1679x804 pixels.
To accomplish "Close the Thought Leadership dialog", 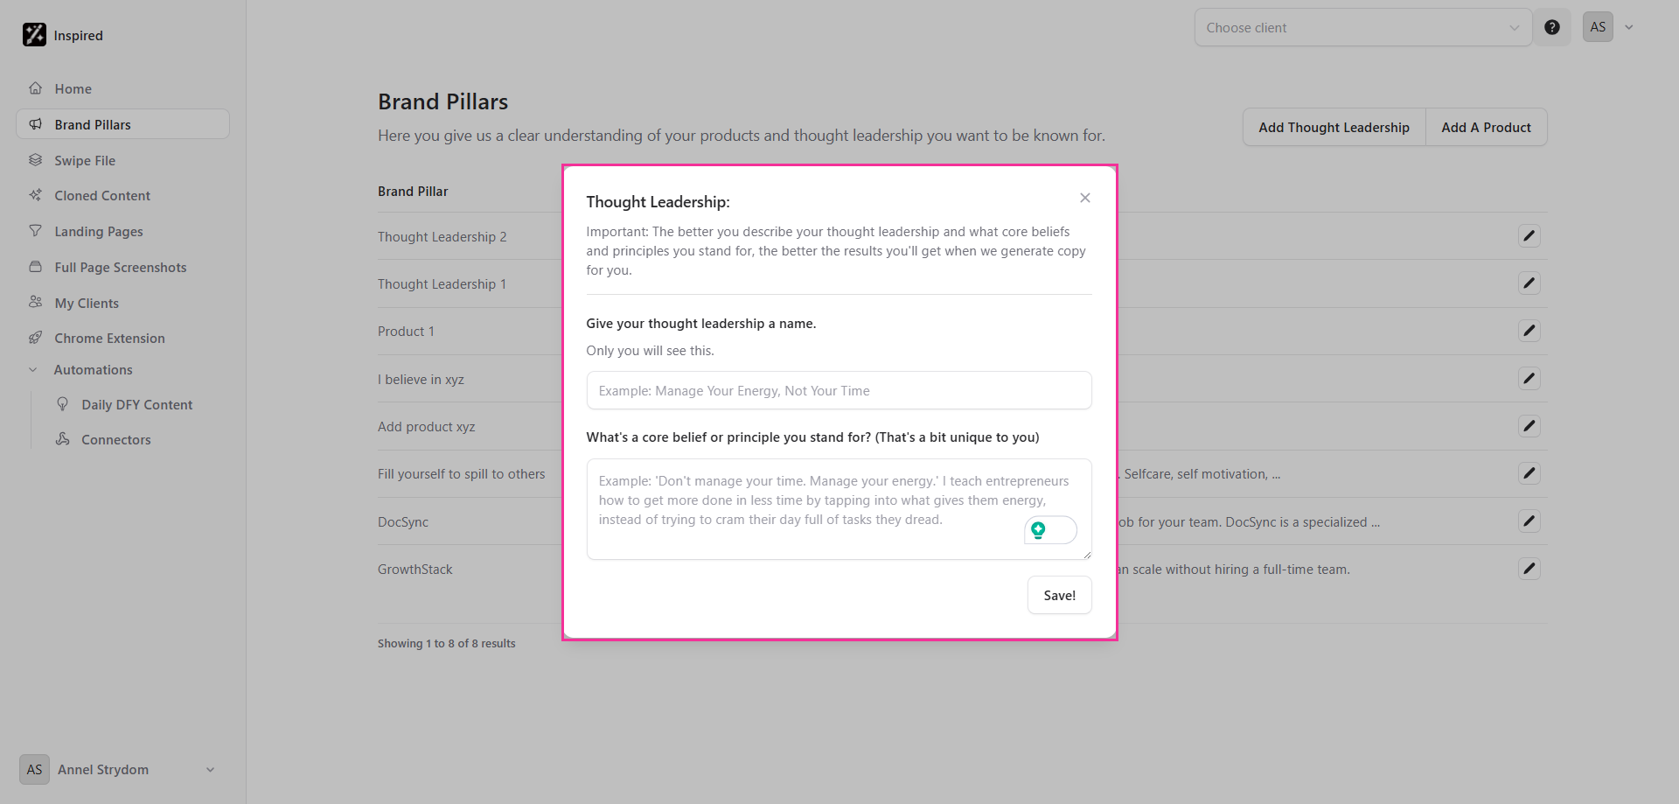I will click(1085, 198).
